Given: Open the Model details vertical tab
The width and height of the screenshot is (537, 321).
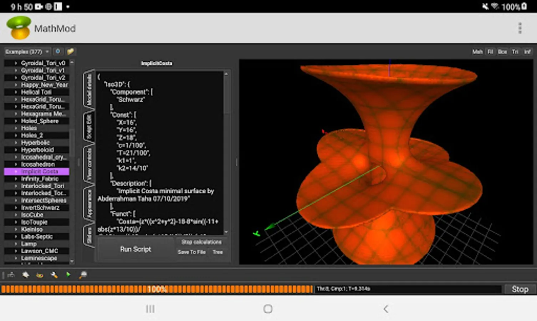Looking at the screenshot, I should click(x=89, y=90).
